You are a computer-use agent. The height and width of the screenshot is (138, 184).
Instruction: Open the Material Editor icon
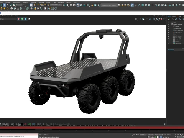pos(88,5)
